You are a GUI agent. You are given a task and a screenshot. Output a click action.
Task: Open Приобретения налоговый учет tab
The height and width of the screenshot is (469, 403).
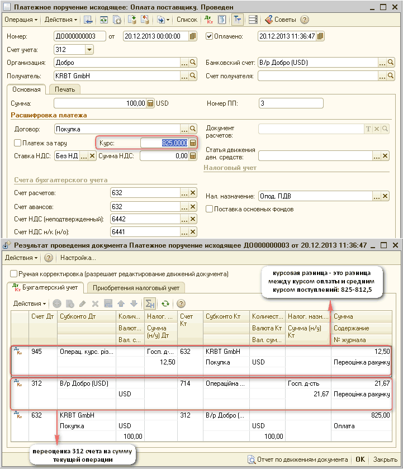[136, 288]
